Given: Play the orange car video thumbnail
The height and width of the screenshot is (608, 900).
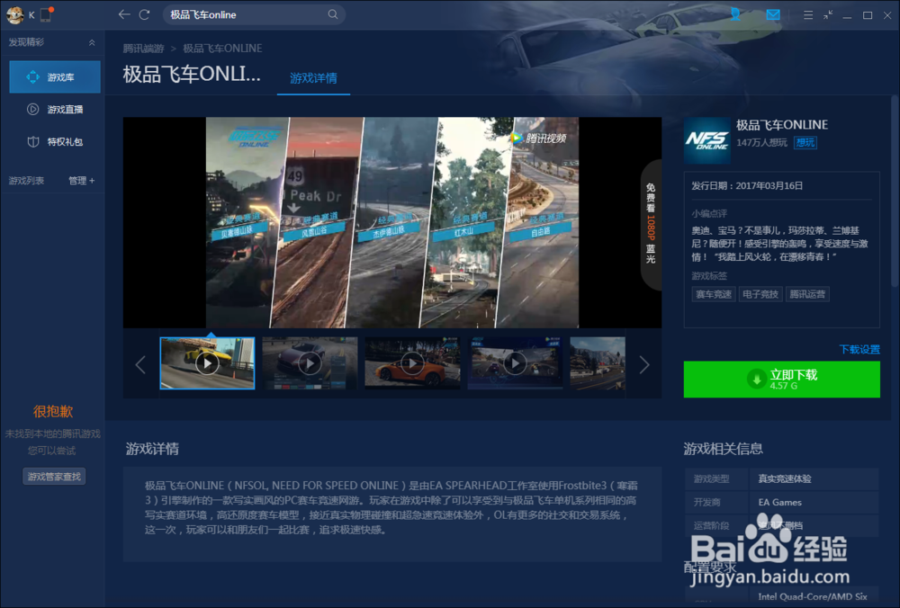Looking at the screenshot, I should click(x=412, y=363).
